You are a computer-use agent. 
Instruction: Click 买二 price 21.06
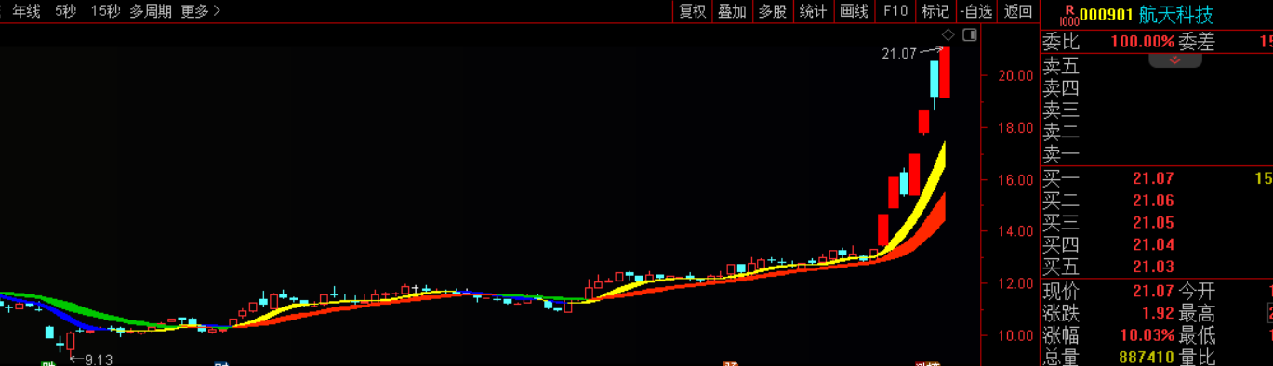[x=1153, y=201]
